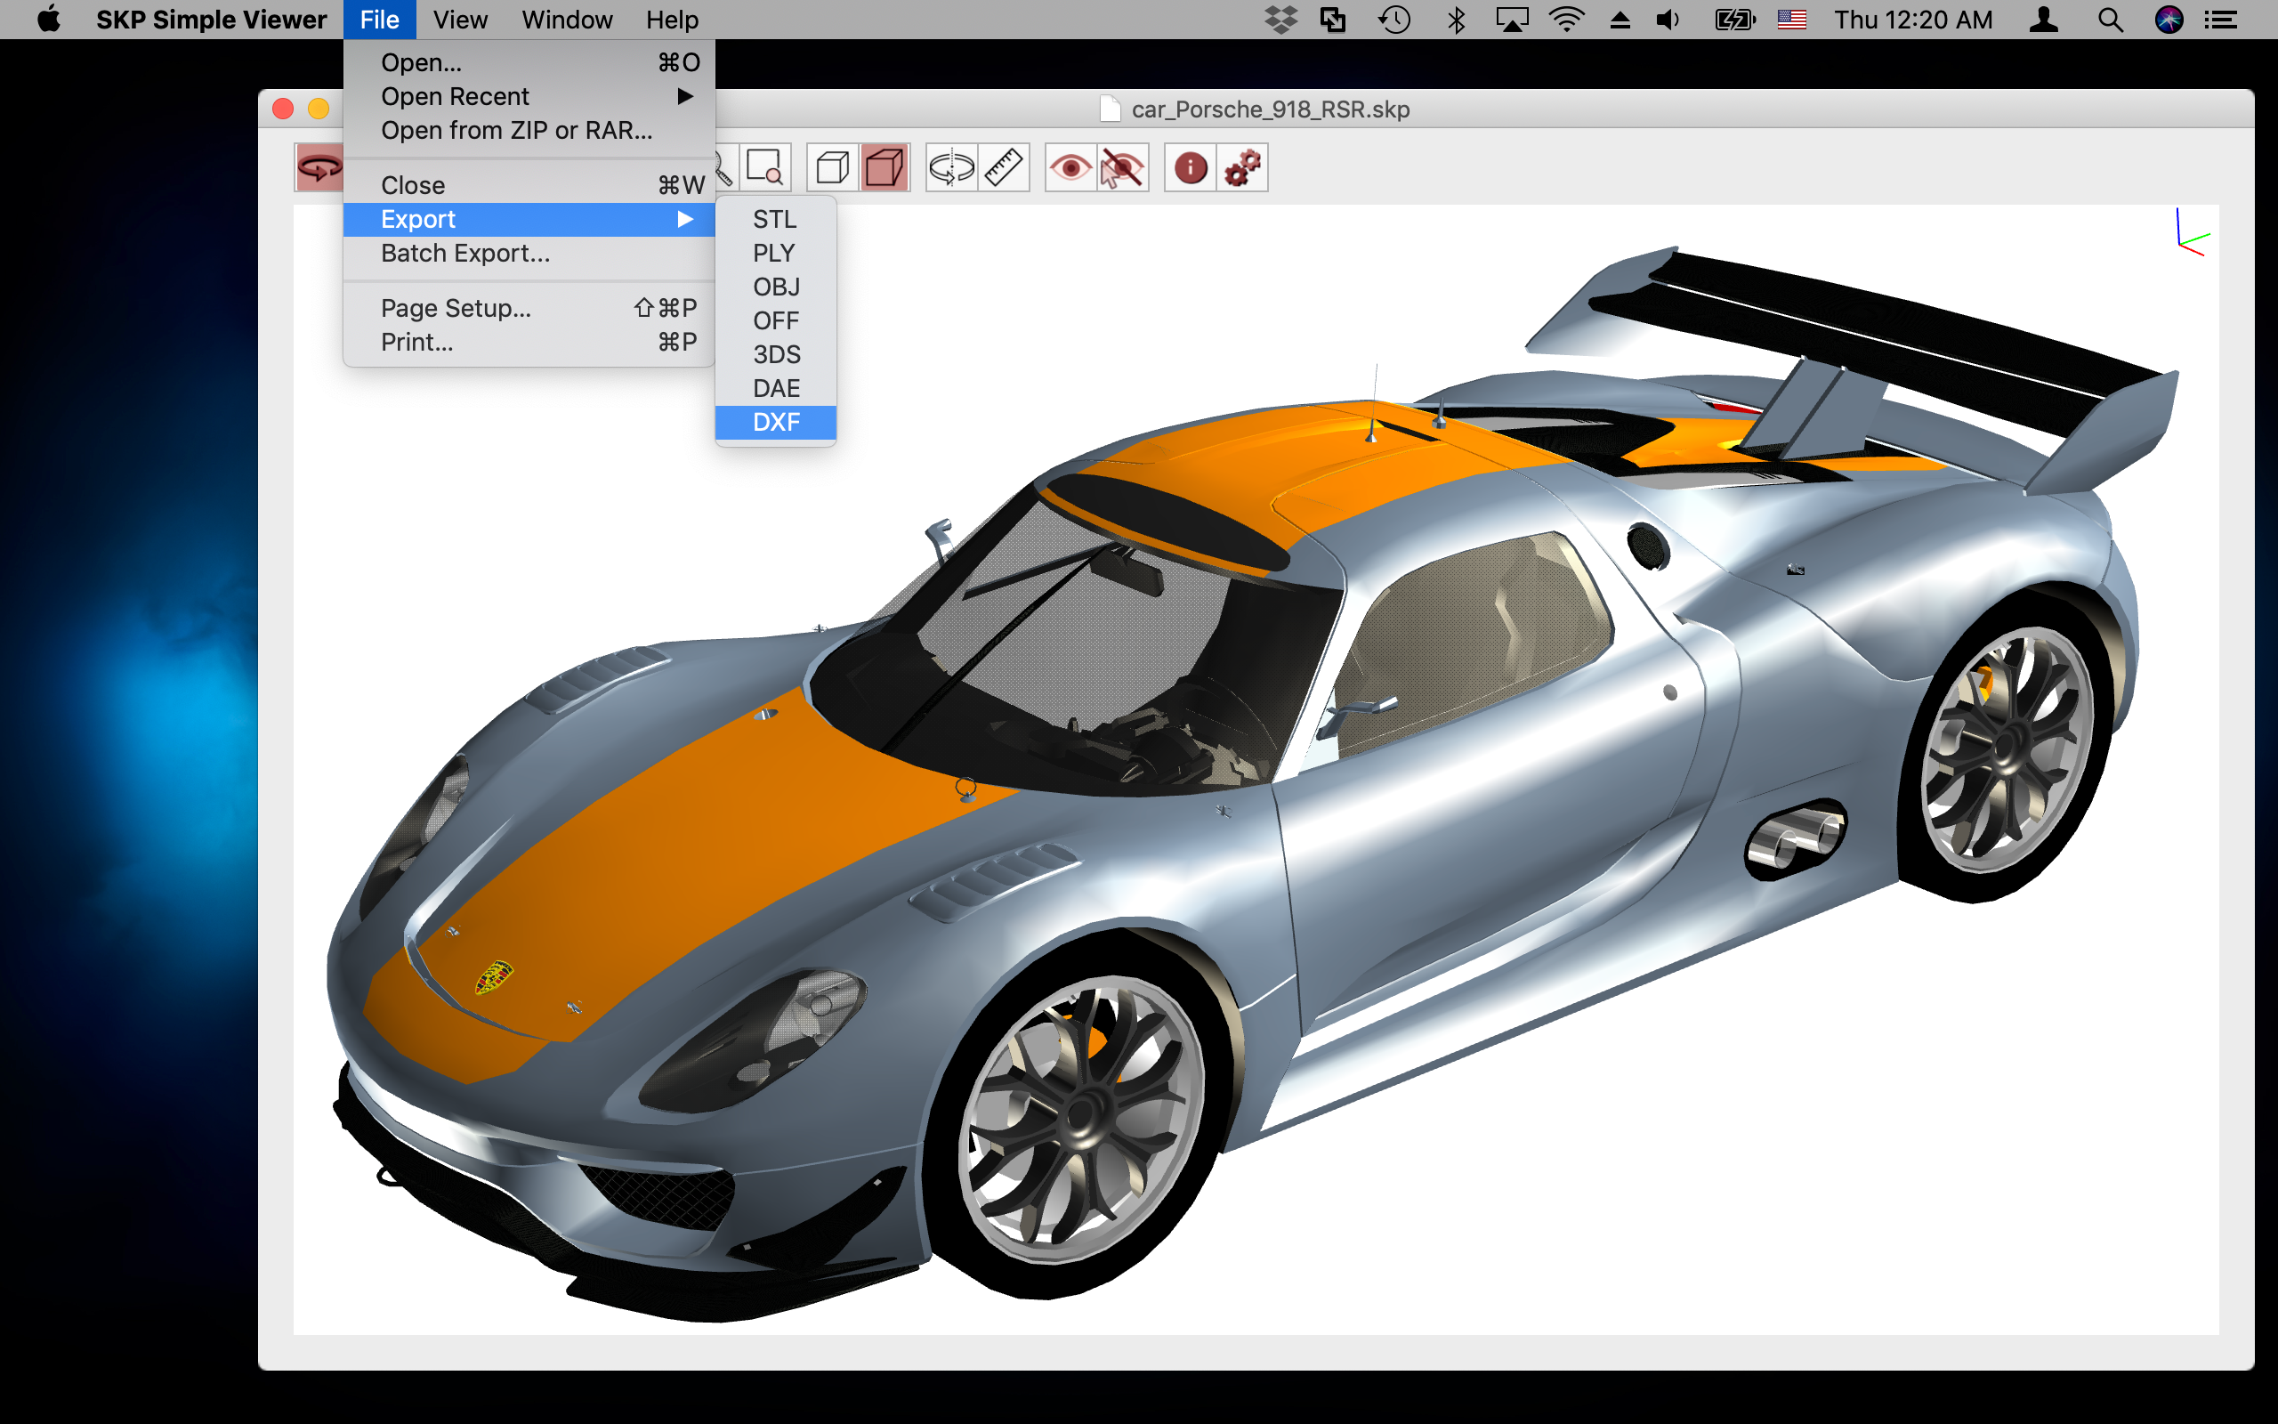Click the auto-rotate around axis icon
2278x1424 pixels.
click(950, 168)
